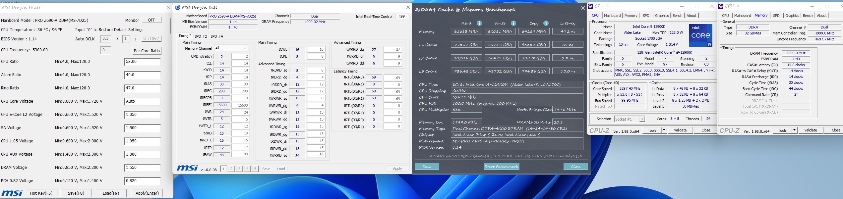The height and width of the screenshot is (199, 843).
Task: Click the Dragon Power vertical scrollbar
Action: (x=171, y=26)
